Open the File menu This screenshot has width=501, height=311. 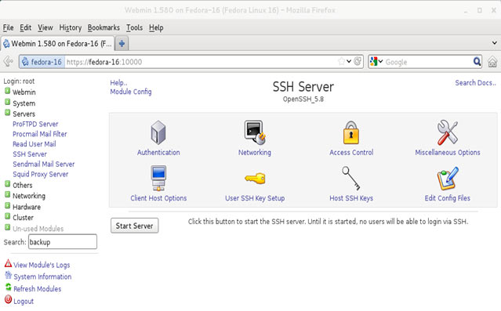point(9,27)
